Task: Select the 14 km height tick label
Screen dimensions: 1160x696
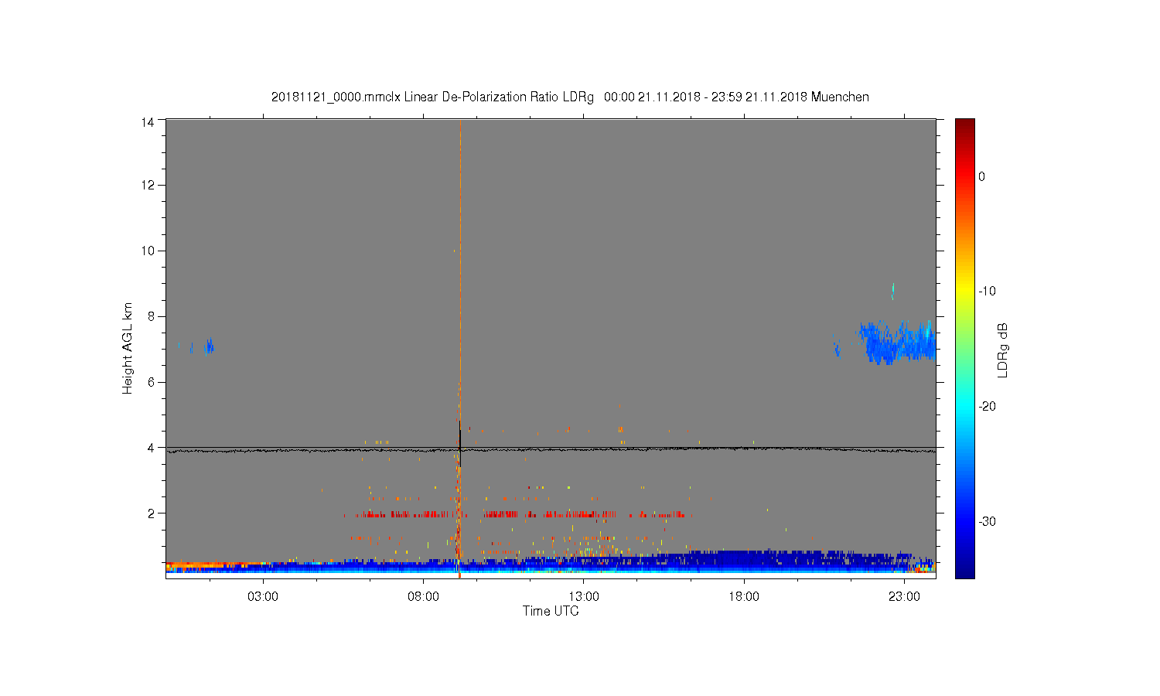Action: pos(148,121)
